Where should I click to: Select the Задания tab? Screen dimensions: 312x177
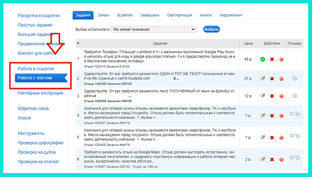pyautogui.click(x=83, y=15)
